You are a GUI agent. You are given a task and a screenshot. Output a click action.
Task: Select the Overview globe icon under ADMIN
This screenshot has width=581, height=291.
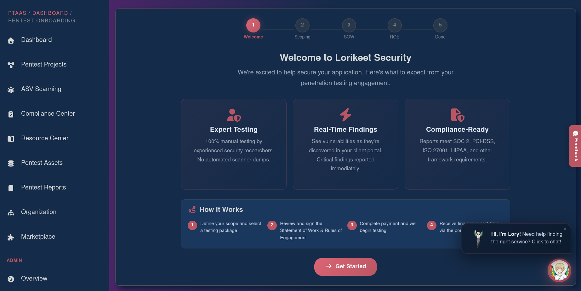11,279
